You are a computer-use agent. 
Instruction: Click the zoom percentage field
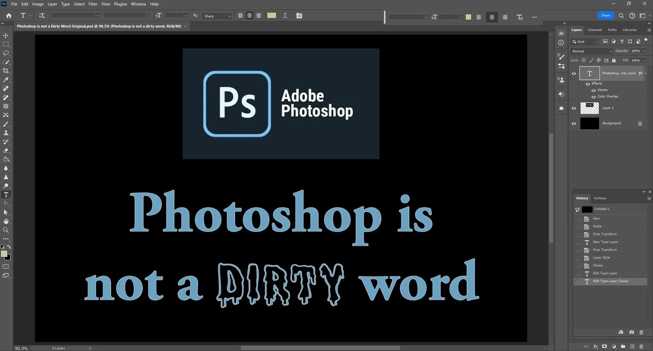pyautogui.click(x=21, y=348)
